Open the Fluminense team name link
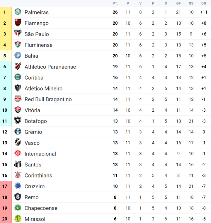Image resolution: width=211 pixels, height=223 pixels. (38, 45)
